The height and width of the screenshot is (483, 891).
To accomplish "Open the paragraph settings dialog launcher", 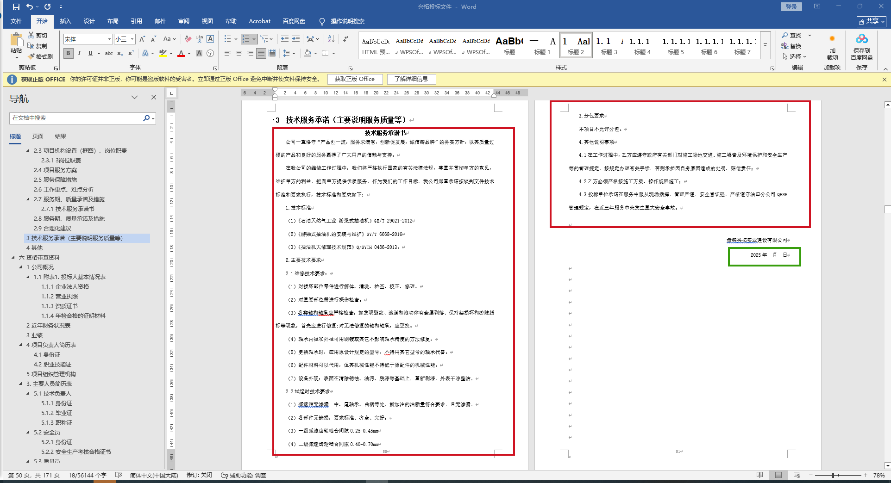I will click(x=351, y=68).
